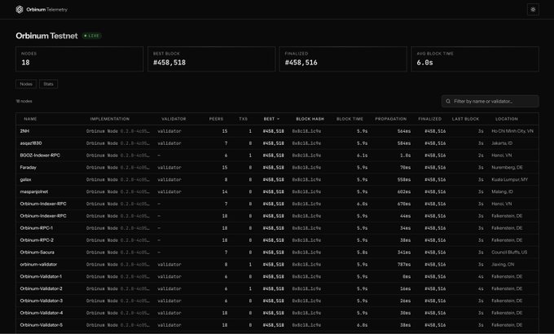Sort table by FINALIZED column header

tap(429, 119)
